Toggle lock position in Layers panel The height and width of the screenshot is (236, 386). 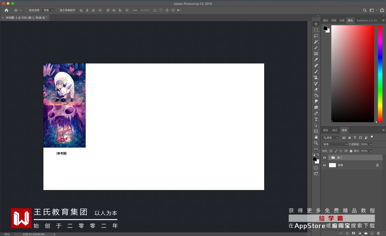tap(341, 151)
